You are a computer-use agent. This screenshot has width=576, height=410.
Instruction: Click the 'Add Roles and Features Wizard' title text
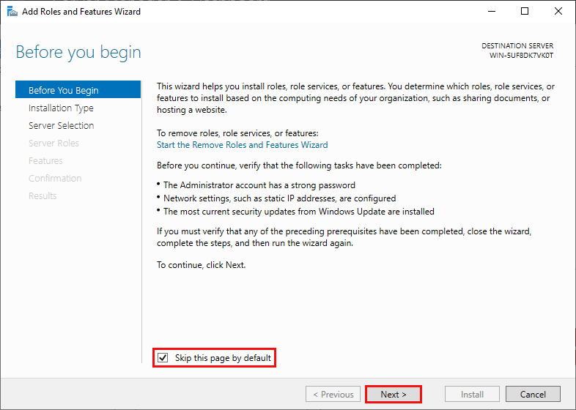[81, 12]
